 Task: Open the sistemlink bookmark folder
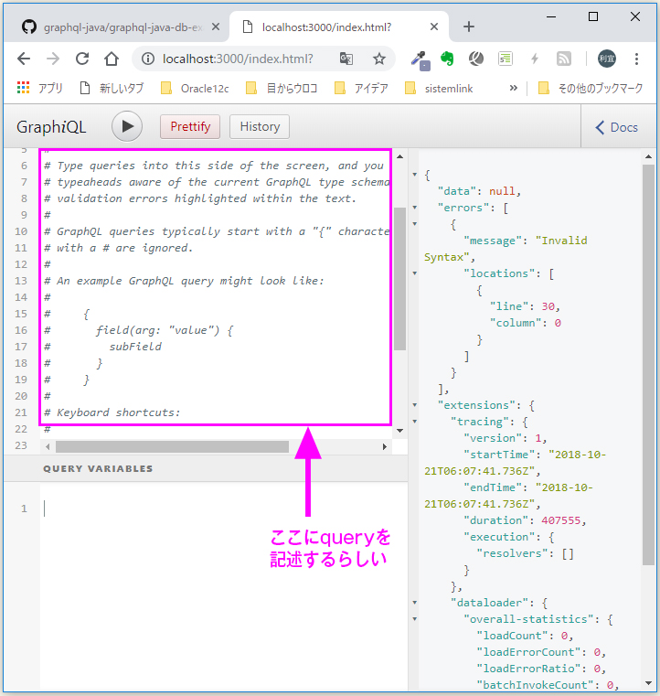coord(439,89)
